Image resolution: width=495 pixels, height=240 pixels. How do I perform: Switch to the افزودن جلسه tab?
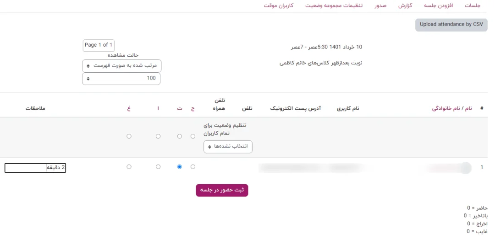pyautogui.click(x=439, y=5)
